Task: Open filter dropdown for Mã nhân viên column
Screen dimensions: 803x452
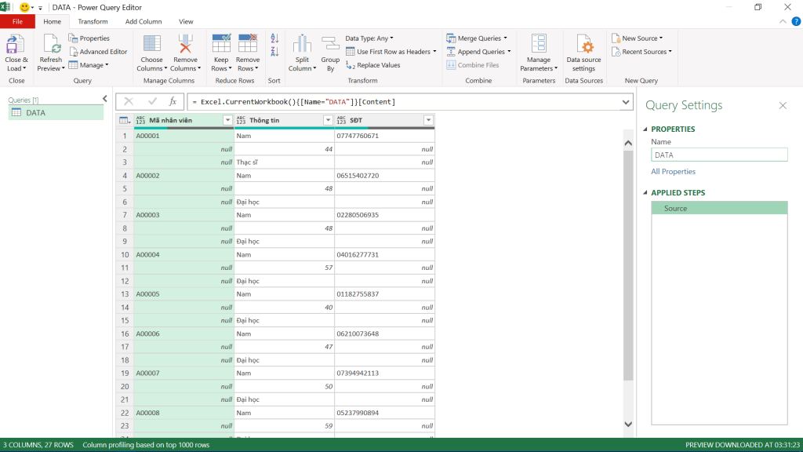Action: [x=228, y=120]
